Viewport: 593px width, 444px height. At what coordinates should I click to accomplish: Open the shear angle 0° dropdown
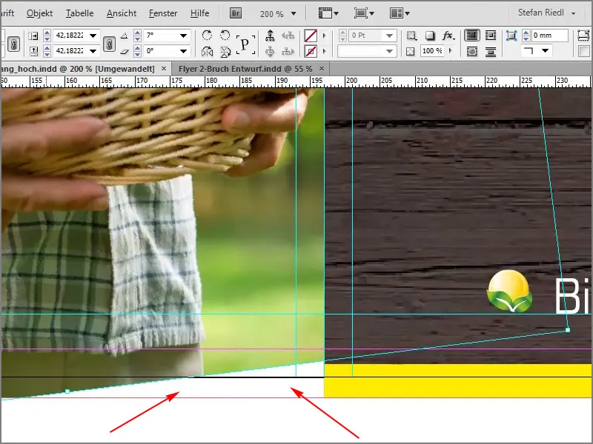(183, 50)
